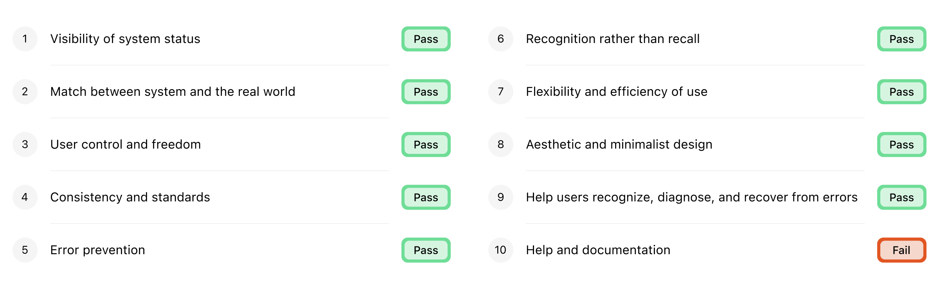The image size is (939, 289).
Task: Click the number 5 circle badge
Action: [x=25, y=250]
